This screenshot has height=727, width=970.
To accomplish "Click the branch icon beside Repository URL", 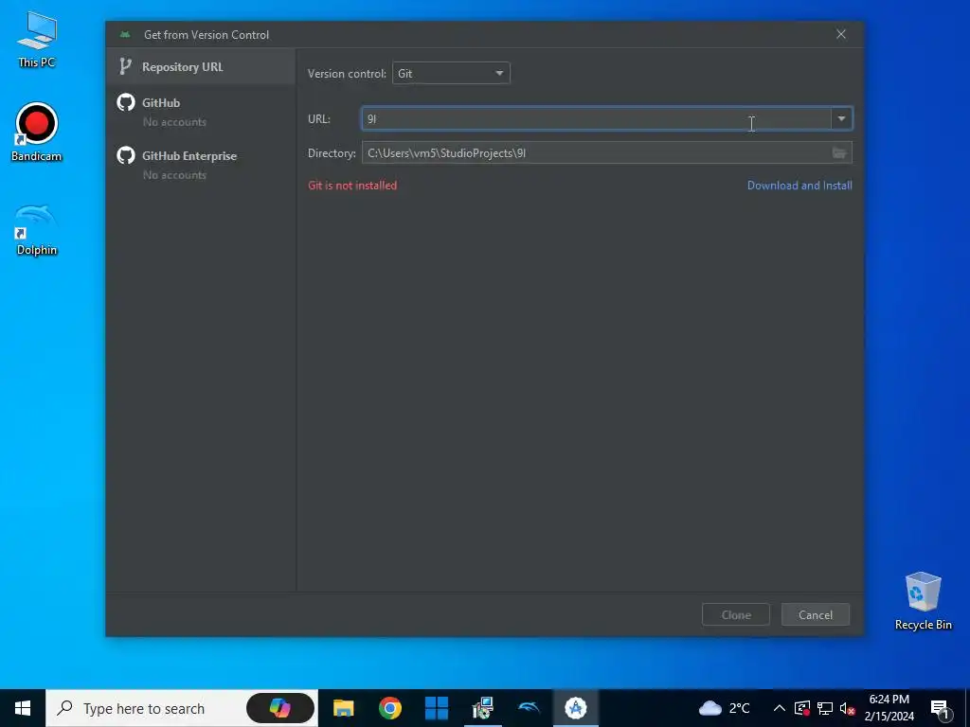I will [x=126, y=66].
